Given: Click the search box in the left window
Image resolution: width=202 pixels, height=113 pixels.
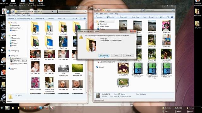Looking at the screenshot, I should click(72, 12).
